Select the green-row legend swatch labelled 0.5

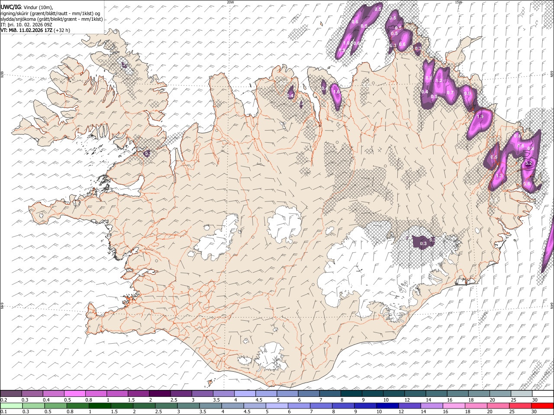pos(56,405)
